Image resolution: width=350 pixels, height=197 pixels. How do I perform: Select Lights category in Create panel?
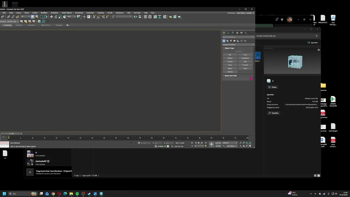[x=231, y=41]
